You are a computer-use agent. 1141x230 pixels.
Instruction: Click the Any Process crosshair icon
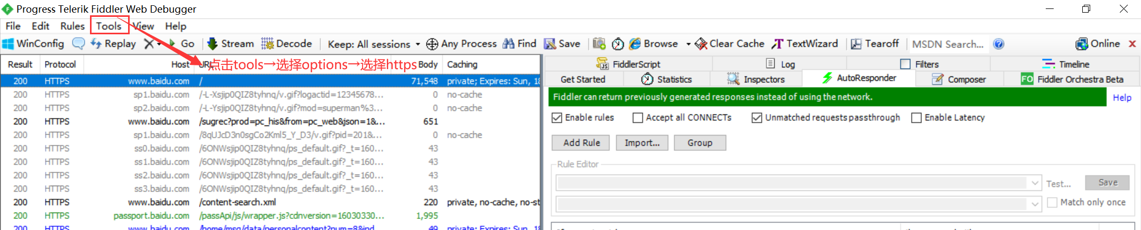click(x=432, y=44)
